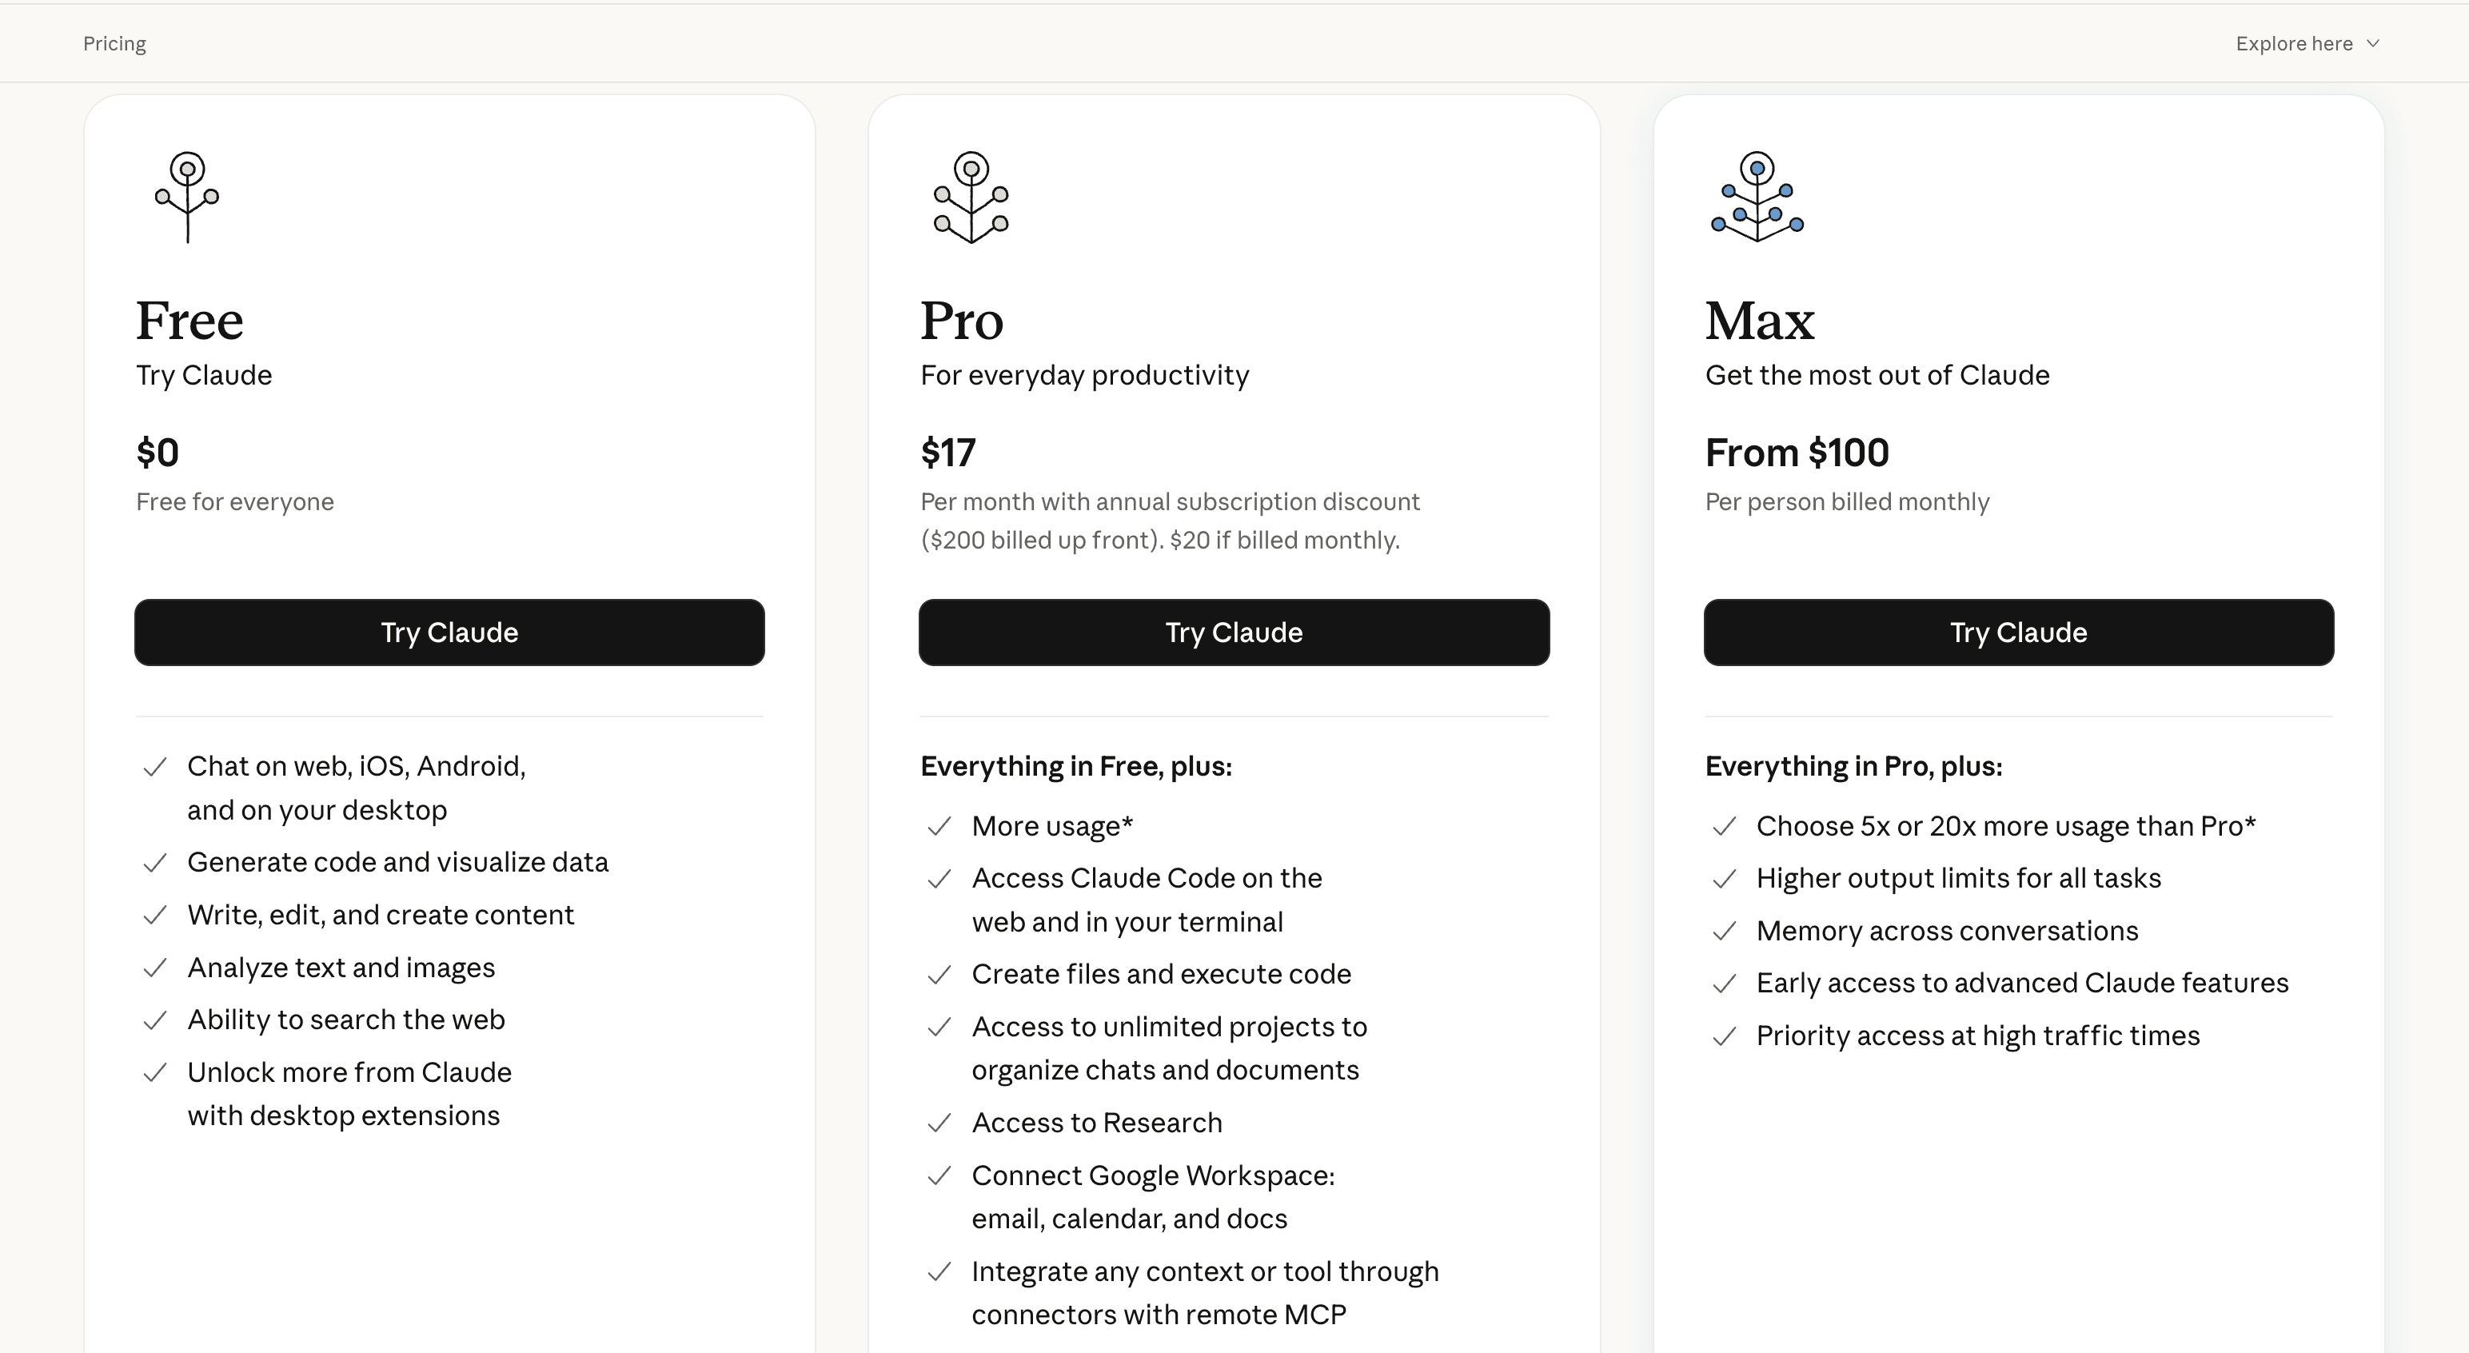The height and width of the screenshot is (1353, 2469).
Task: Click the Free plan sprout icon
Action: (187, 197)
